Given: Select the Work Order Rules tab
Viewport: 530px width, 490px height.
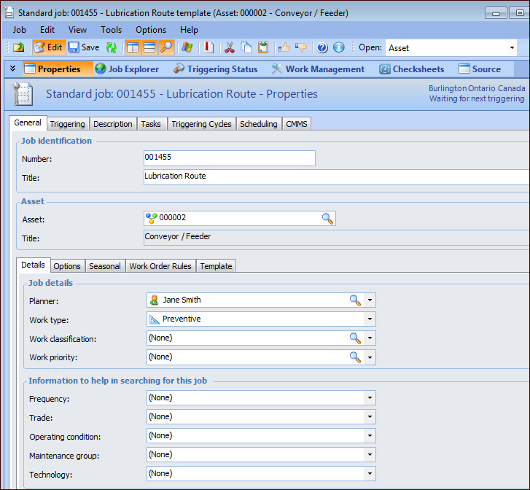Looking at the screenshot, I should coord(160,266).
